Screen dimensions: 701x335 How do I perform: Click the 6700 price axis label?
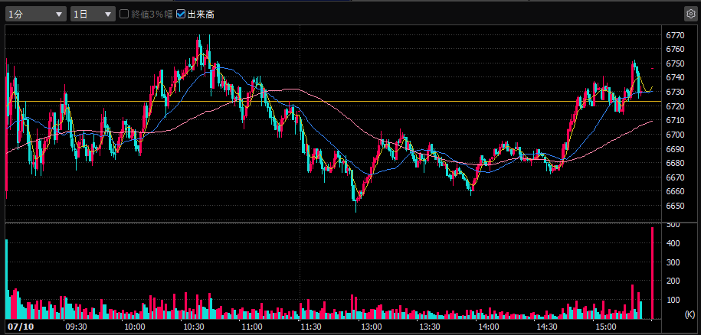click(x=674, y=135)
